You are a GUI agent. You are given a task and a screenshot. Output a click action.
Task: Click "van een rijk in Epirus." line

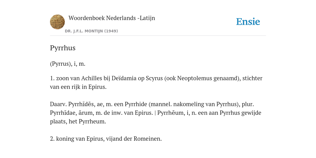coord(78,87)
